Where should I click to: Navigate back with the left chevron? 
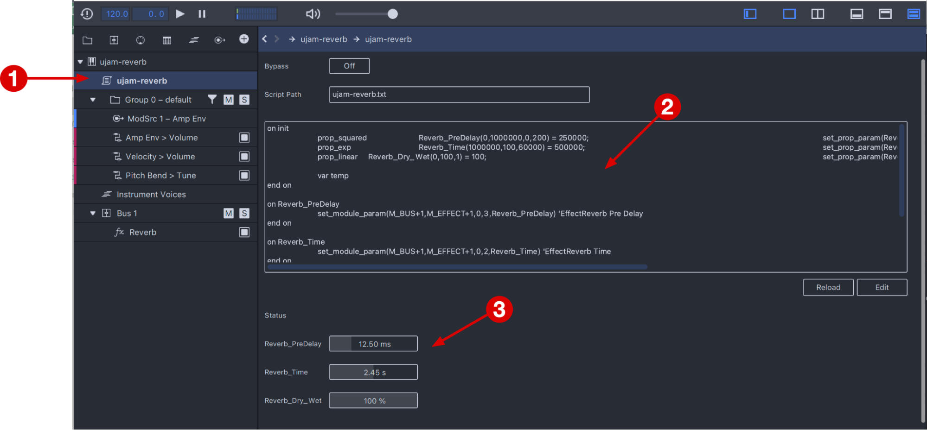coord(264,39)
